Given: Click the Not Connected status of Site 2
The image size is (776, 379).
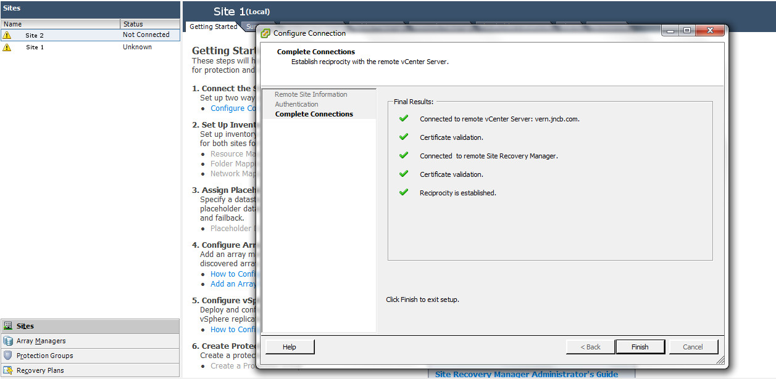Looking at the screenshot, I should coord(146,35).
